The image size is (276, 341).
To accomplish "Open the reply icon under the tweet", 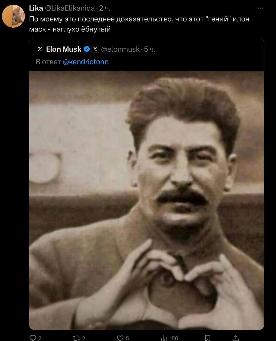I will [33, 338].
